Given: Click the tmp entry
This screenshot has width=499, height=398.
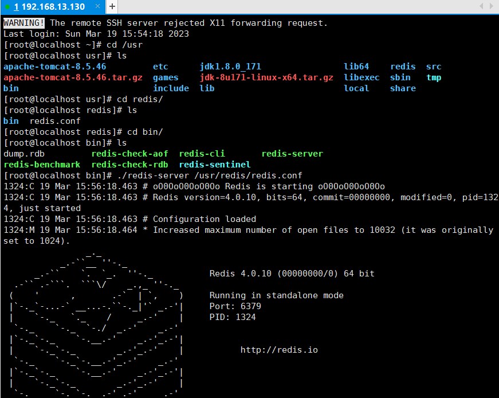Looking at the screenshot, I should 434,77.
